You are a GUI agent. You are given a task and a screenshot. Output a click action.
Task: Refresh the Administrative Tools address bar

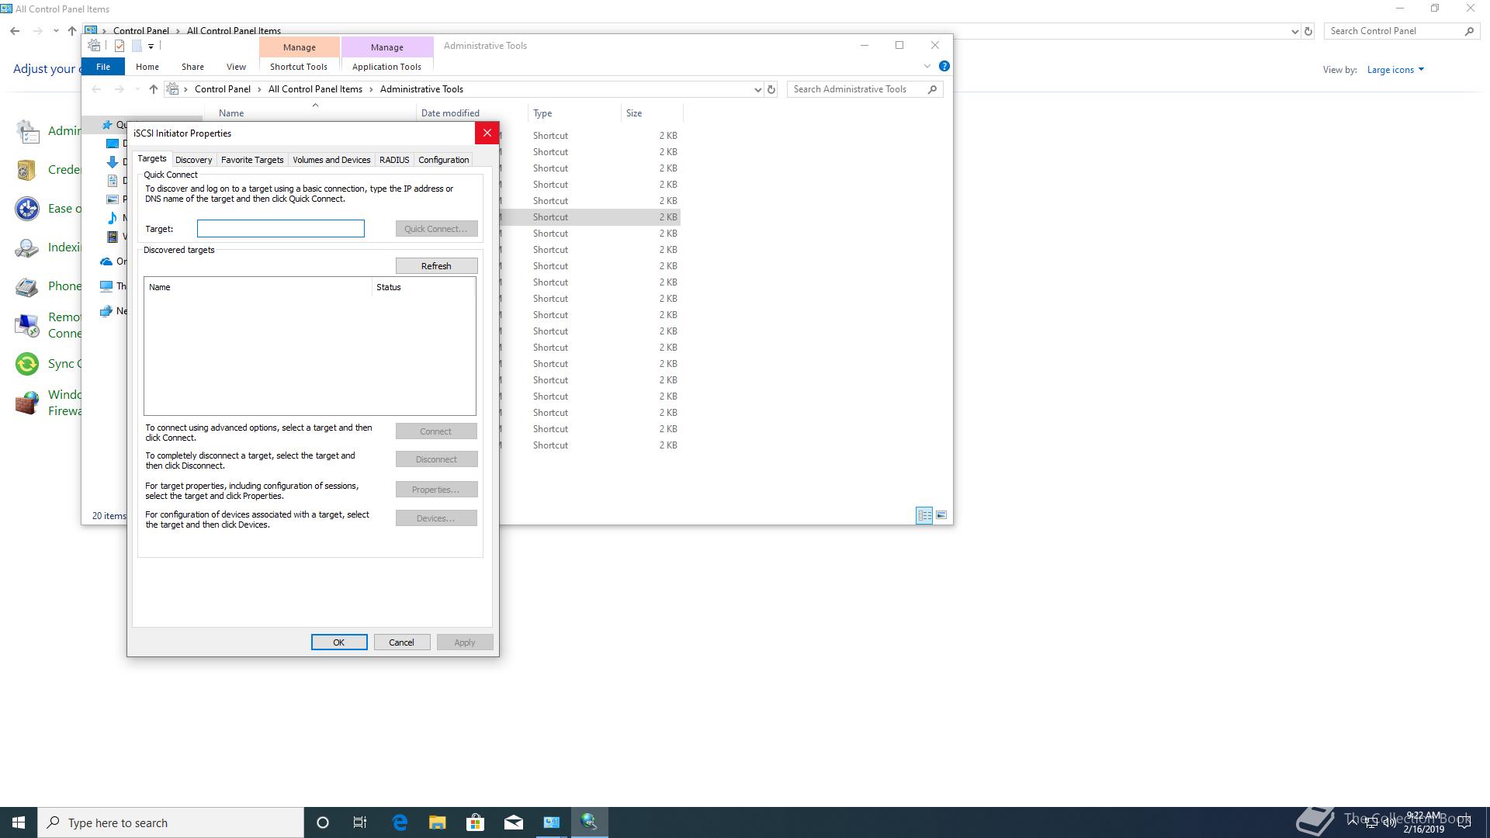point(771,89)
